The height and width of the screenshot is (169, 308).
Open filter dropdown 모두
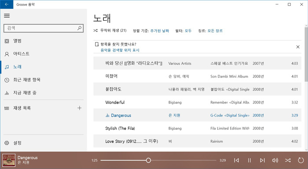pyautogui.click(x=188, y=31)
